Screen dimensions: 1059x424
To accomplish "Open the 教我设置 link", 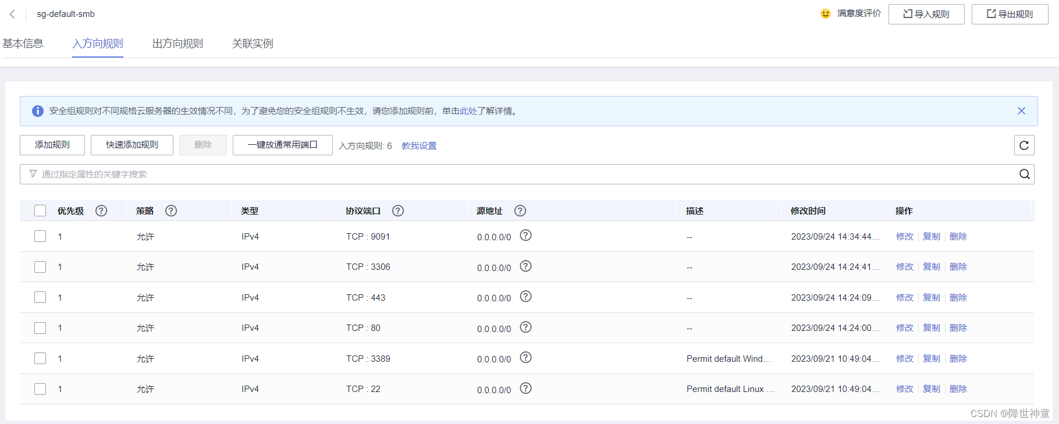I will (419, 146).
